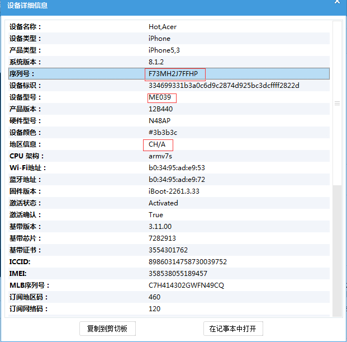The image size is (347, 342).
Task: Select the 固件版本 value iBoot-2261.3.33
Action: pyautogui.click(x=174, y=191)
